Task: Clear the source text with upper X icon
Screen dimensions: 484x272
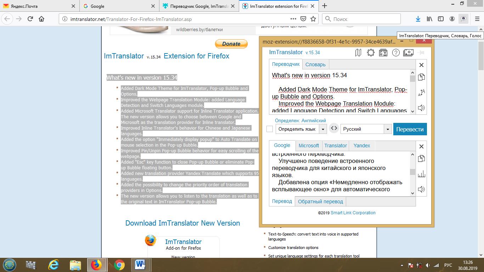Action: click(421, 65)
